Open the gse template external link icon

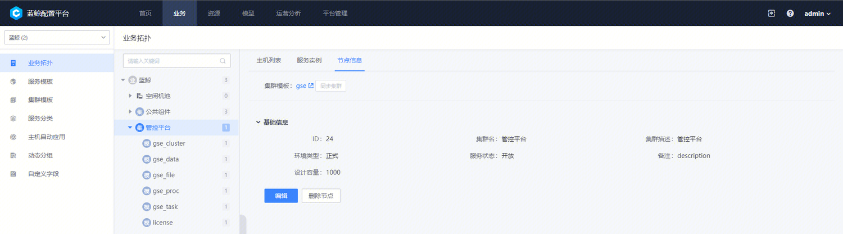tap(311, 86)
